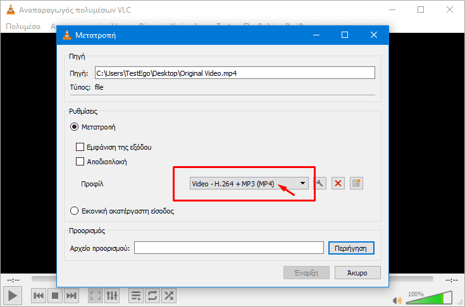
Task: Close the Μετατροπή dialog
Action: [374, 35]
